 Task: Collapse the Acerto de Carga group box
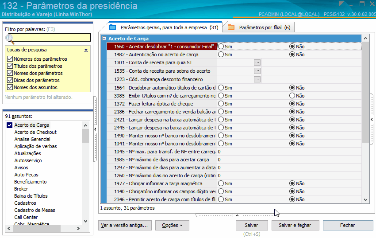(104, 38)
